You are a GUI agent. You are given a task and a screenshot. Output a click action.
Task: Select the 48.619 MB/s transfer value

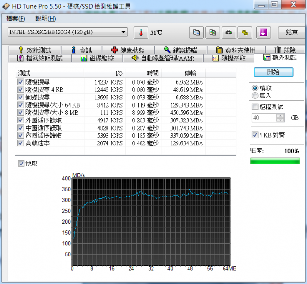[x=188, y=90]
